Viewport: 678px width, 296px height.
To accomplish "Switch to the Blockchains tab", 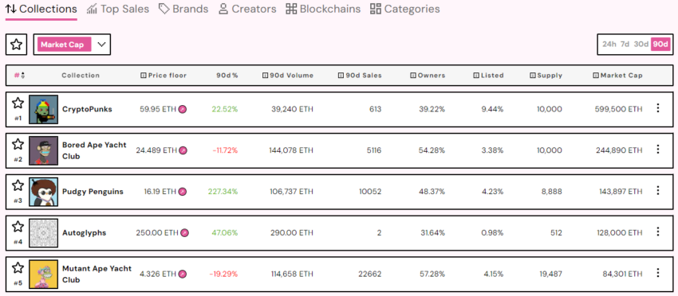I will 323,9.
